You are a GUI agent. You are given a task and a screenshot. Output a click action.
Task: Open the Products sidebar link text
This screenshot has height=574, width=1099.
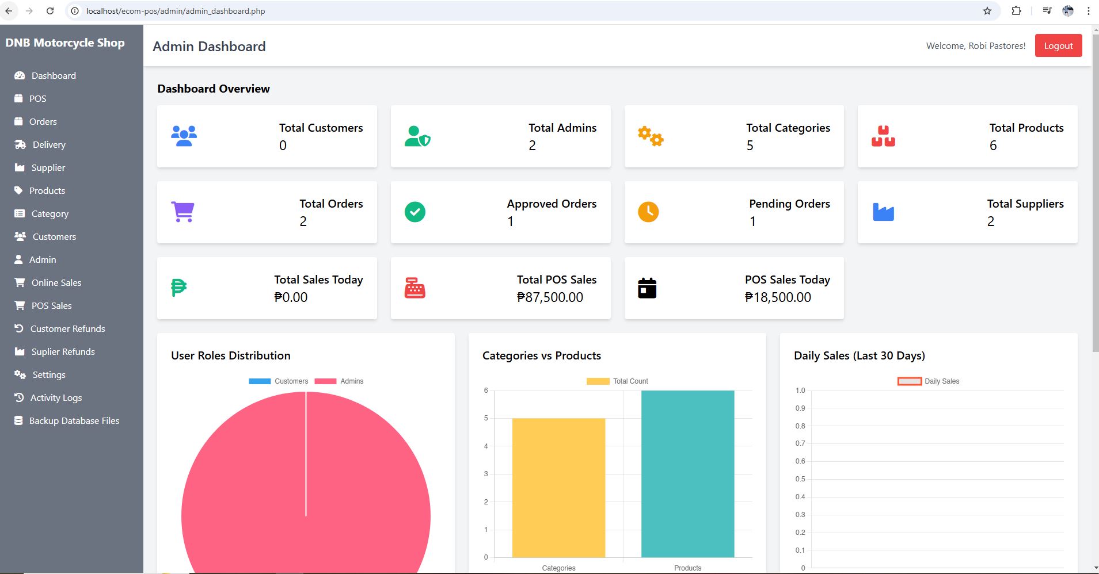point(47,190)
